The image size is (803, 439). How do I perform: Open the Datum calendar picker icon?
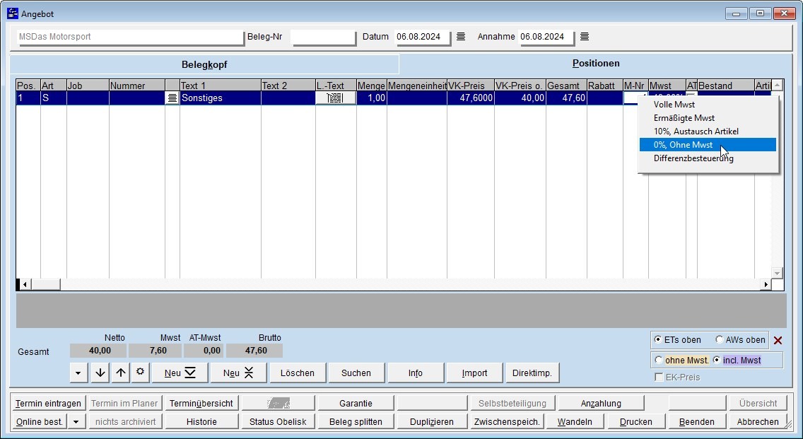pos(461,36)
